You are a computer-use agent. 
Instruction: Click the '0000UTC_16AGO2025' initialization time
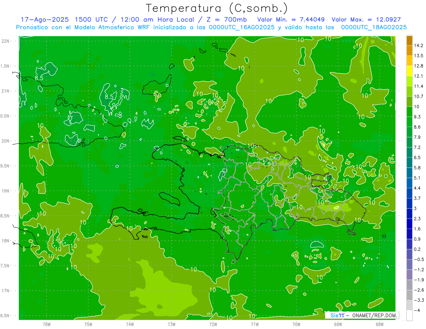click(242, 27)
